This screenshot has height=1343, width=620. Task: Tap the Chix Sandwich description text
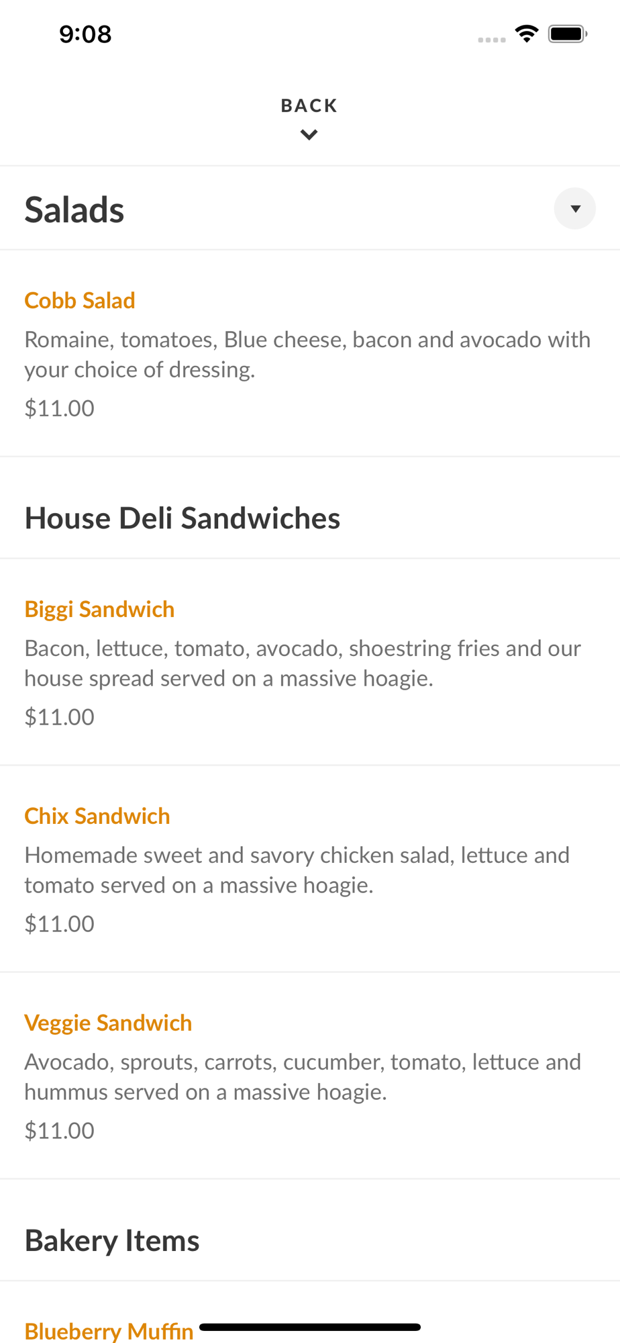pos(297,870)
